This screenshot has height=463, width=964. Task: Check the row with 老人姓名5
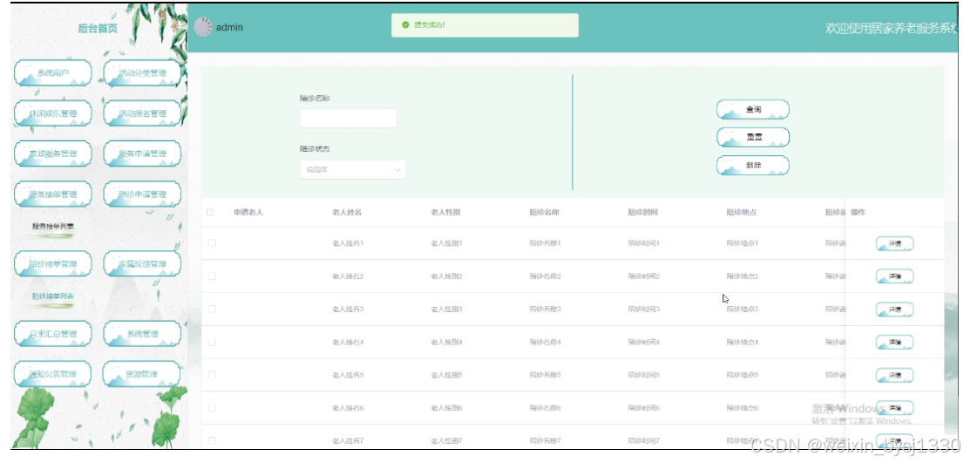(x=212, y=375)
